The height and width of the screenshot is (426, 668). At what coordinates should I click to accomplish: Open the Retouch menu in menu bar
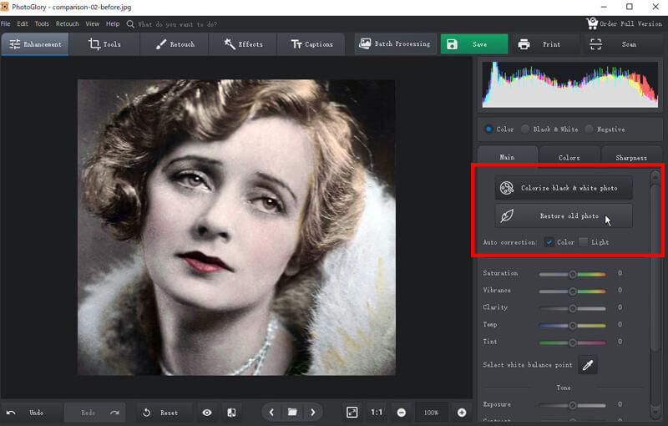pos(67,24)
